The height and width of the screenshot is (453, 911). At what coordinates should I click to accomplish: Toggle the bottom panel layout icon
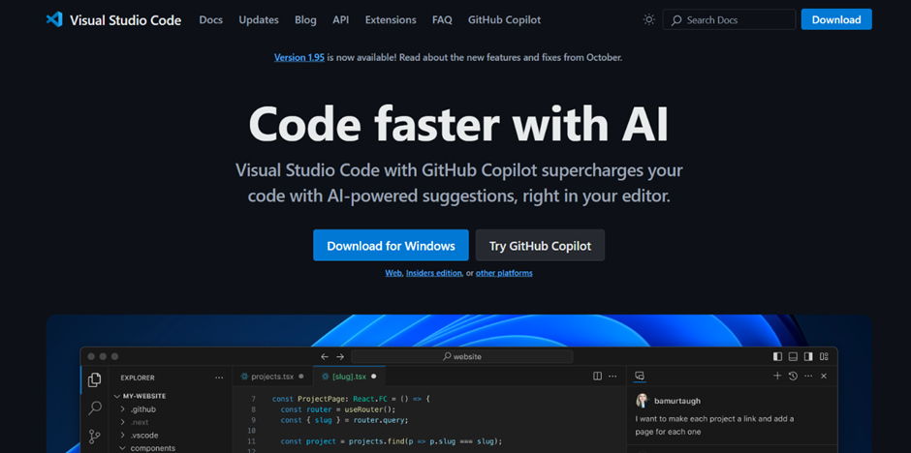coord(793,357)
